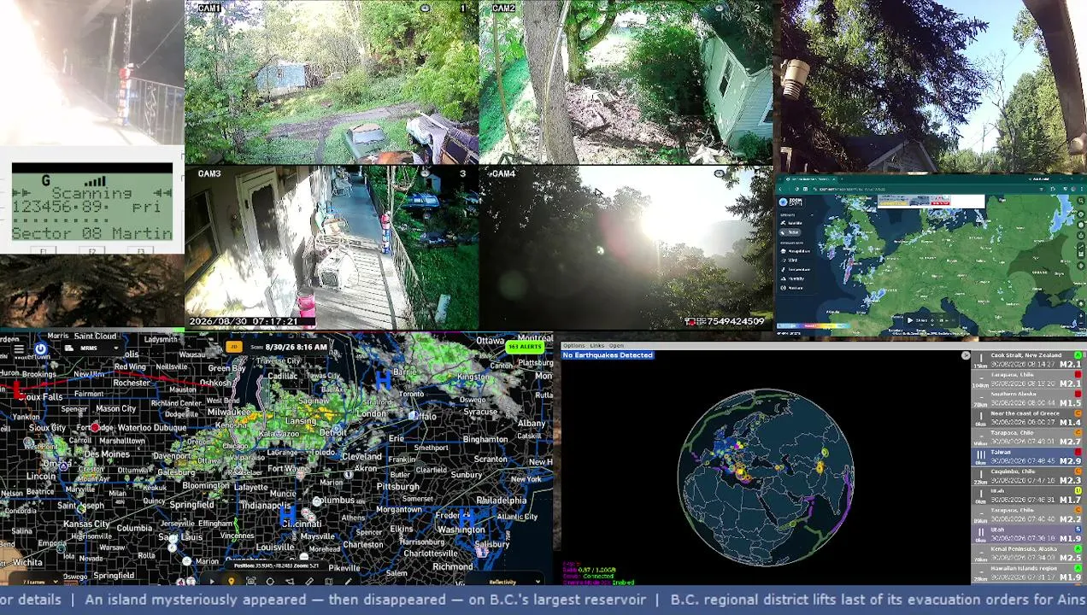Image resolution: width=1087 pixels, height=615 pixels.
Task: Play the Zoom Earth radar timeline
Action: (910, 320)
